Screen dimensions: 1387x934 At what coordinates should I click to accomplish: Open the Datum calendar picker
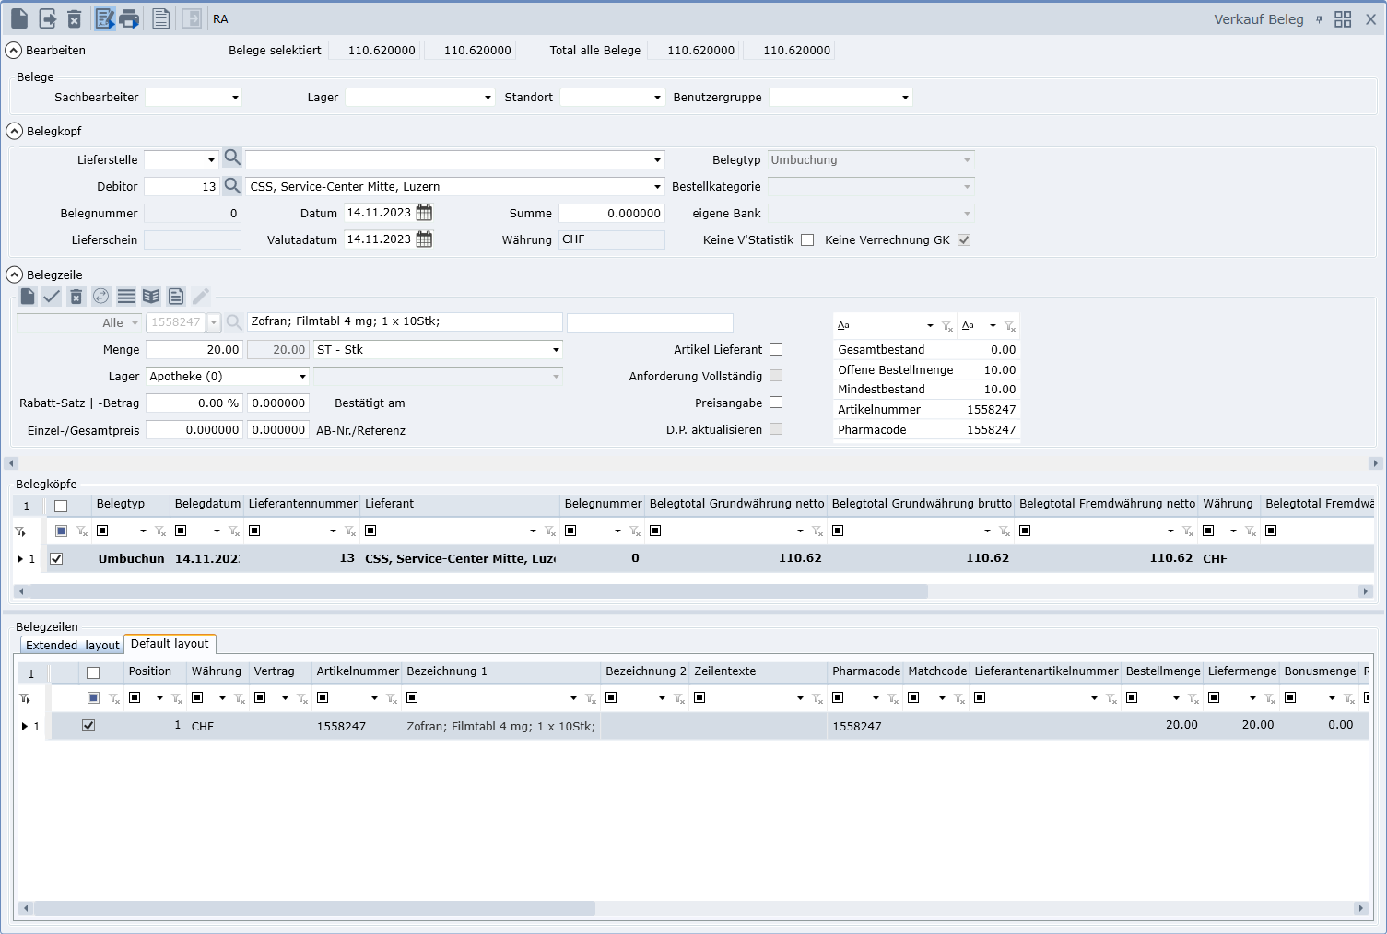(x=424, y=213)
